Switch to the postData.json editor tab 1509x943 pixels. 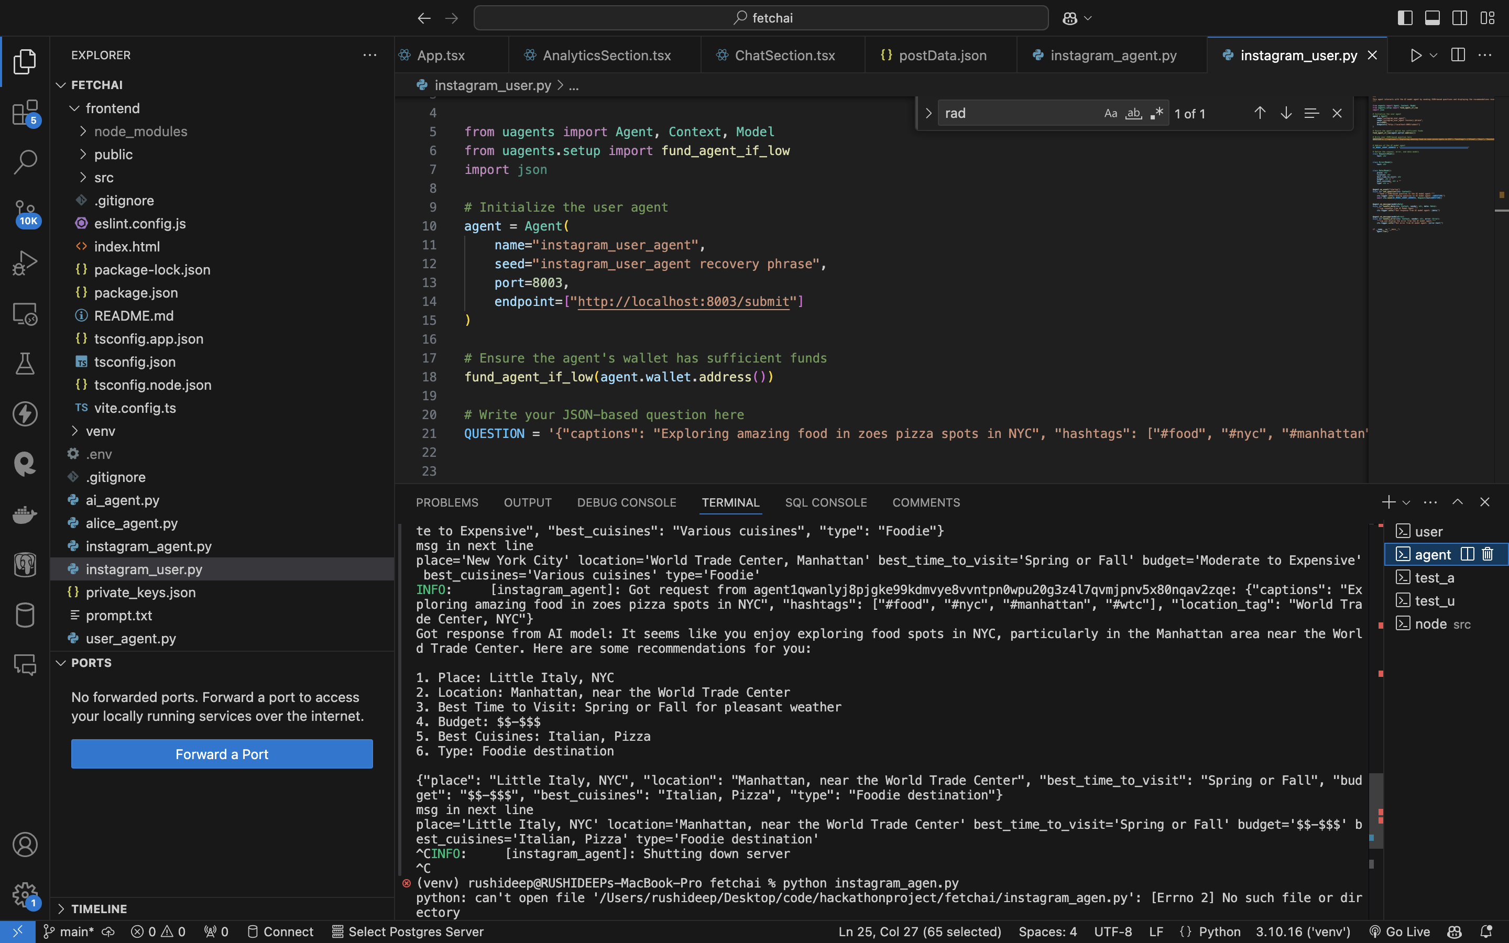[942, 56]
